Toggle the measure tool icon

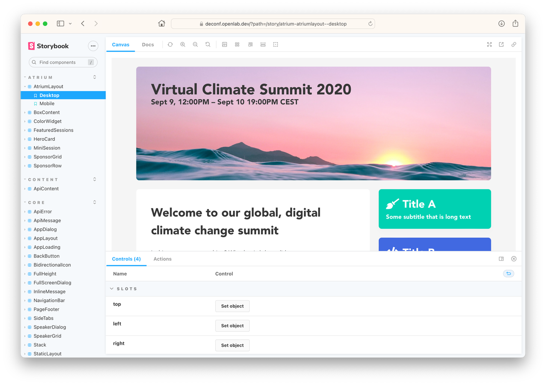(x=263, y=45)
